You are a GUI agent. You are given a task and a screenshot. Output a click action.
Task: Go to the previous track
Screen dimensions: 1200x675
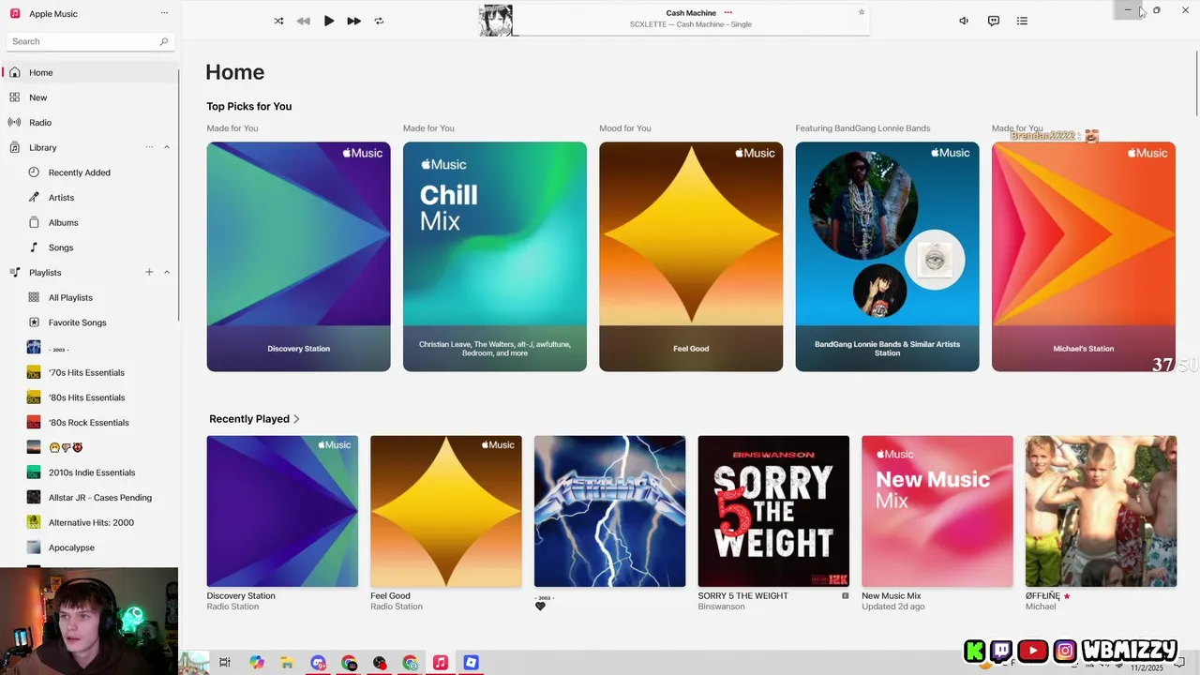click(x=303, y=21)
